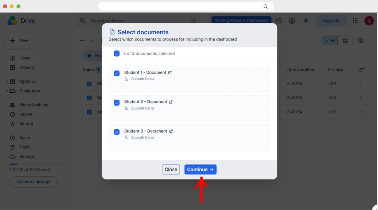Uncheck the 3 of 3 documents selected checkbox
Viewport: 378px width, 210px height.
pyautogui.click(x=117, y=54)
